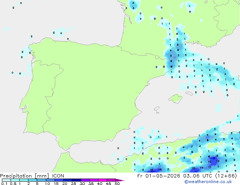Click the 15–20 mm legend color swatch
The height and width of the screenshot is (185, 240).
(x=59, y=180)
